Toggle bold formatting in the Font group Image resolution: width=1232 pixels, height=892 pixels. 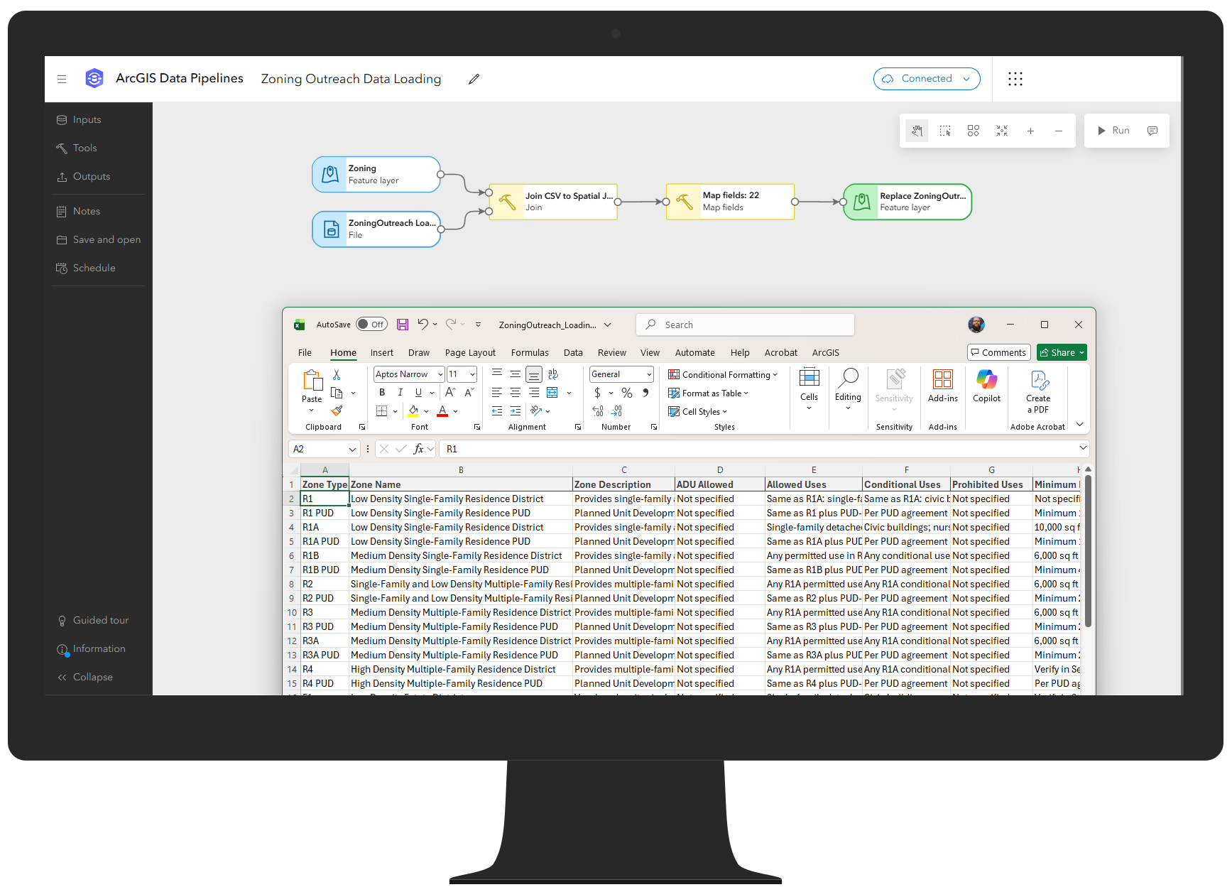[382, 392]
